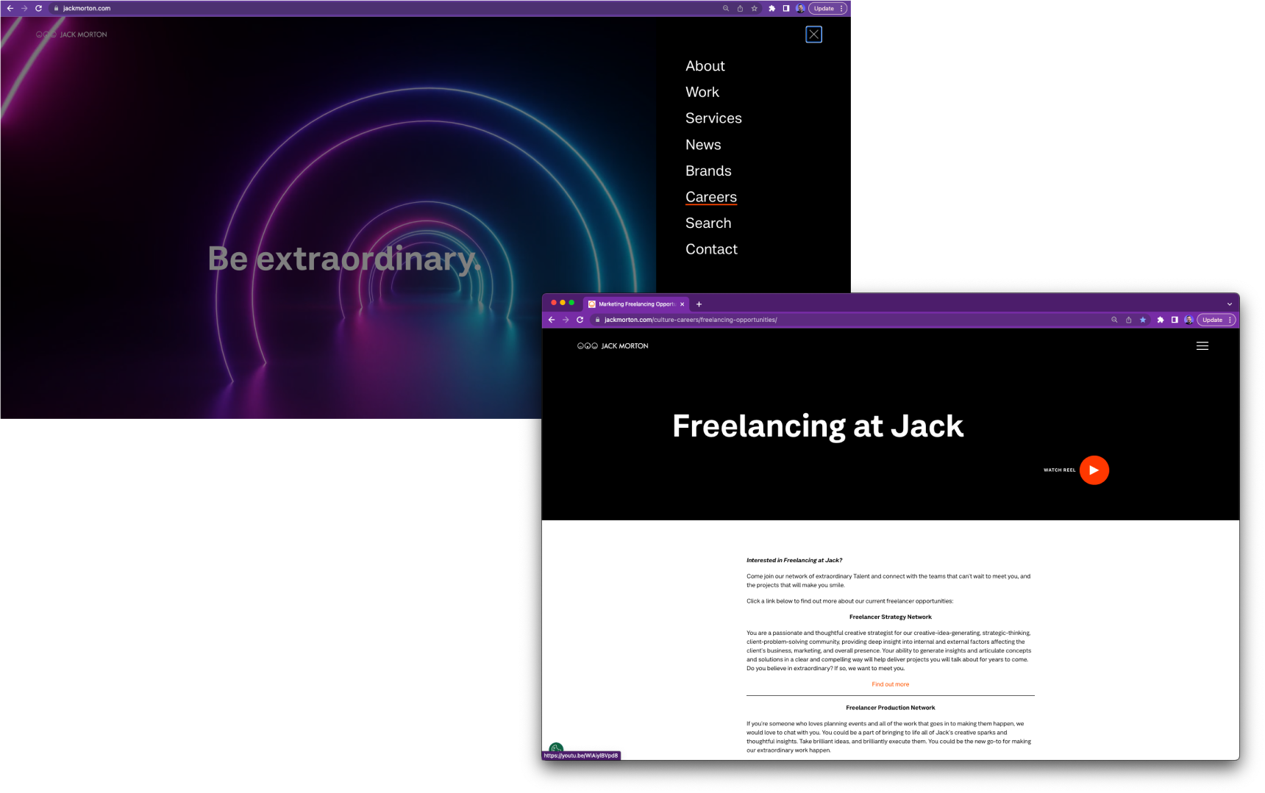
Task: Open the browser extensions puzzle icon
Action: point(1160,320)
